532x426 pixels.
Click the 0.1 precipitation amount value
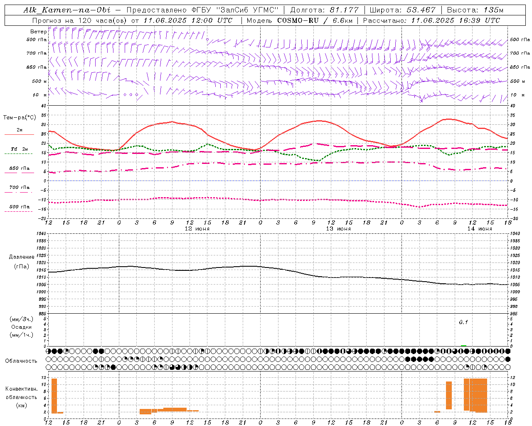[x=463, y=322]
